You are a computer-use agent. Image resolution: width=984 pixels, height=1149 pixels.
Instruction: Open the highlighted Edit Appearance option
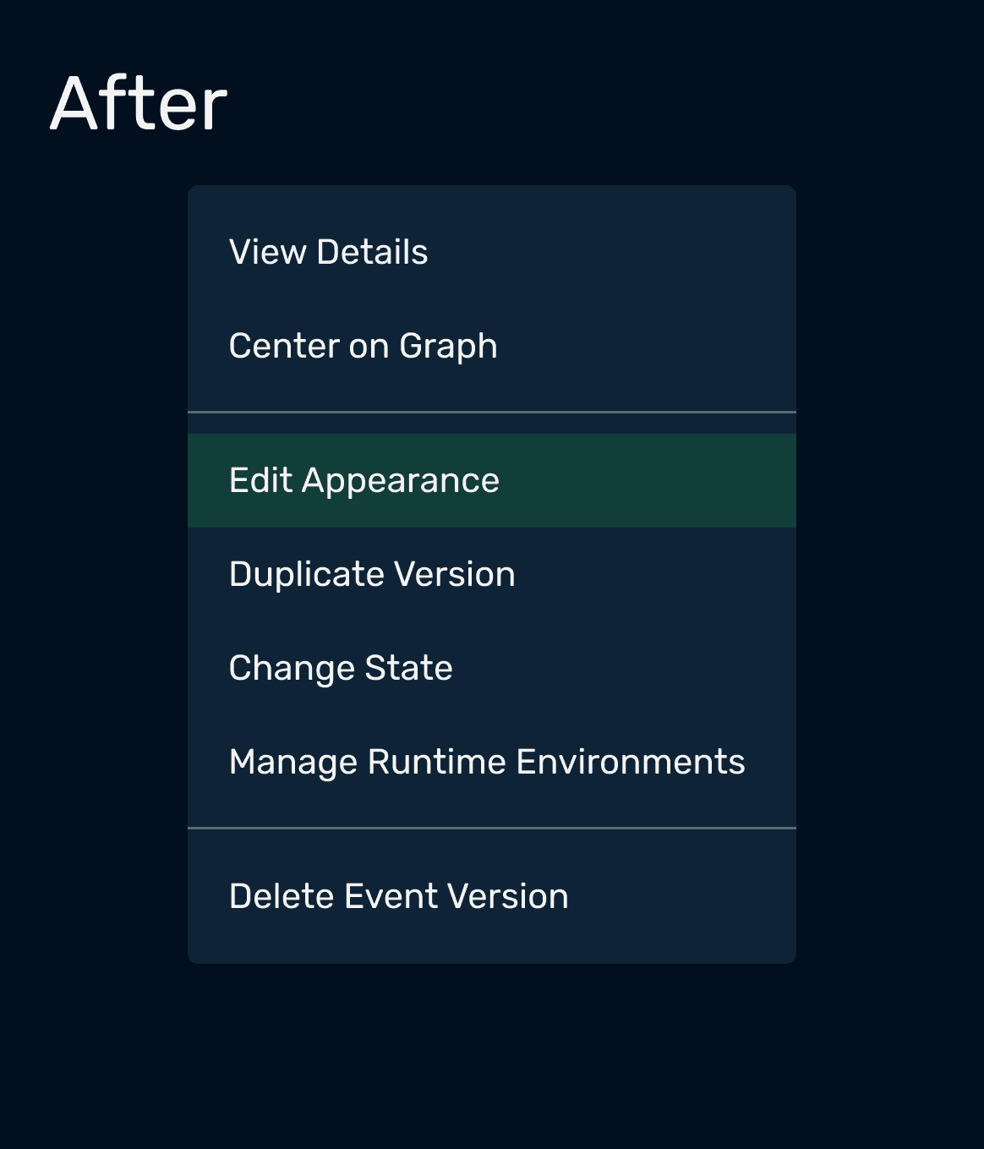click(x=491, y=480)
